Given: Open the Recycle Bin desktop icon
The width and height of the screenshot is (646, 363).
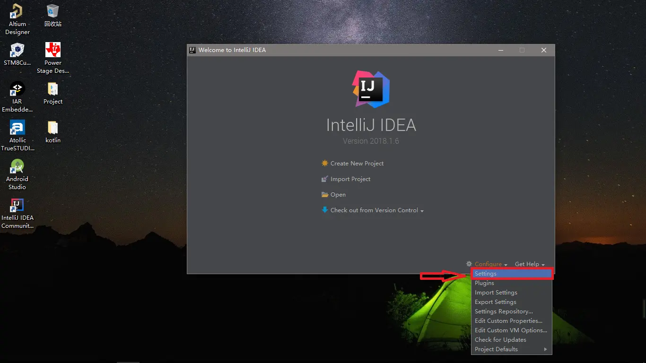Looking at the screenshot, I should coord(53,16).
